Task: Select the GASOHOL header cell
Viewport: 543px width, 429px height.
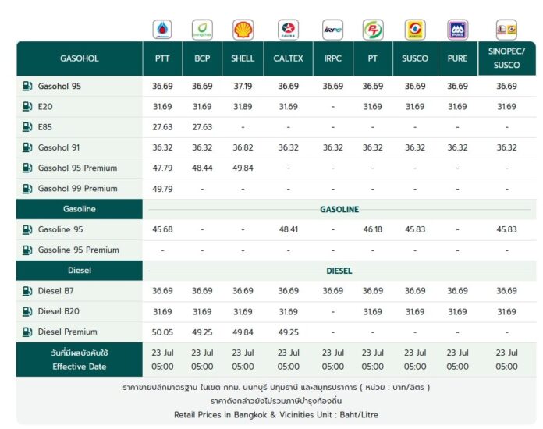Action: (x=80, y=58)
